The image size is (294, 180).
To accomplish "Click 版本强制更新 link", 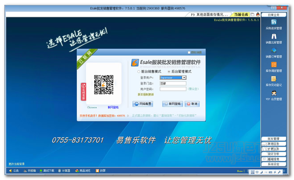I will [146, 95].
